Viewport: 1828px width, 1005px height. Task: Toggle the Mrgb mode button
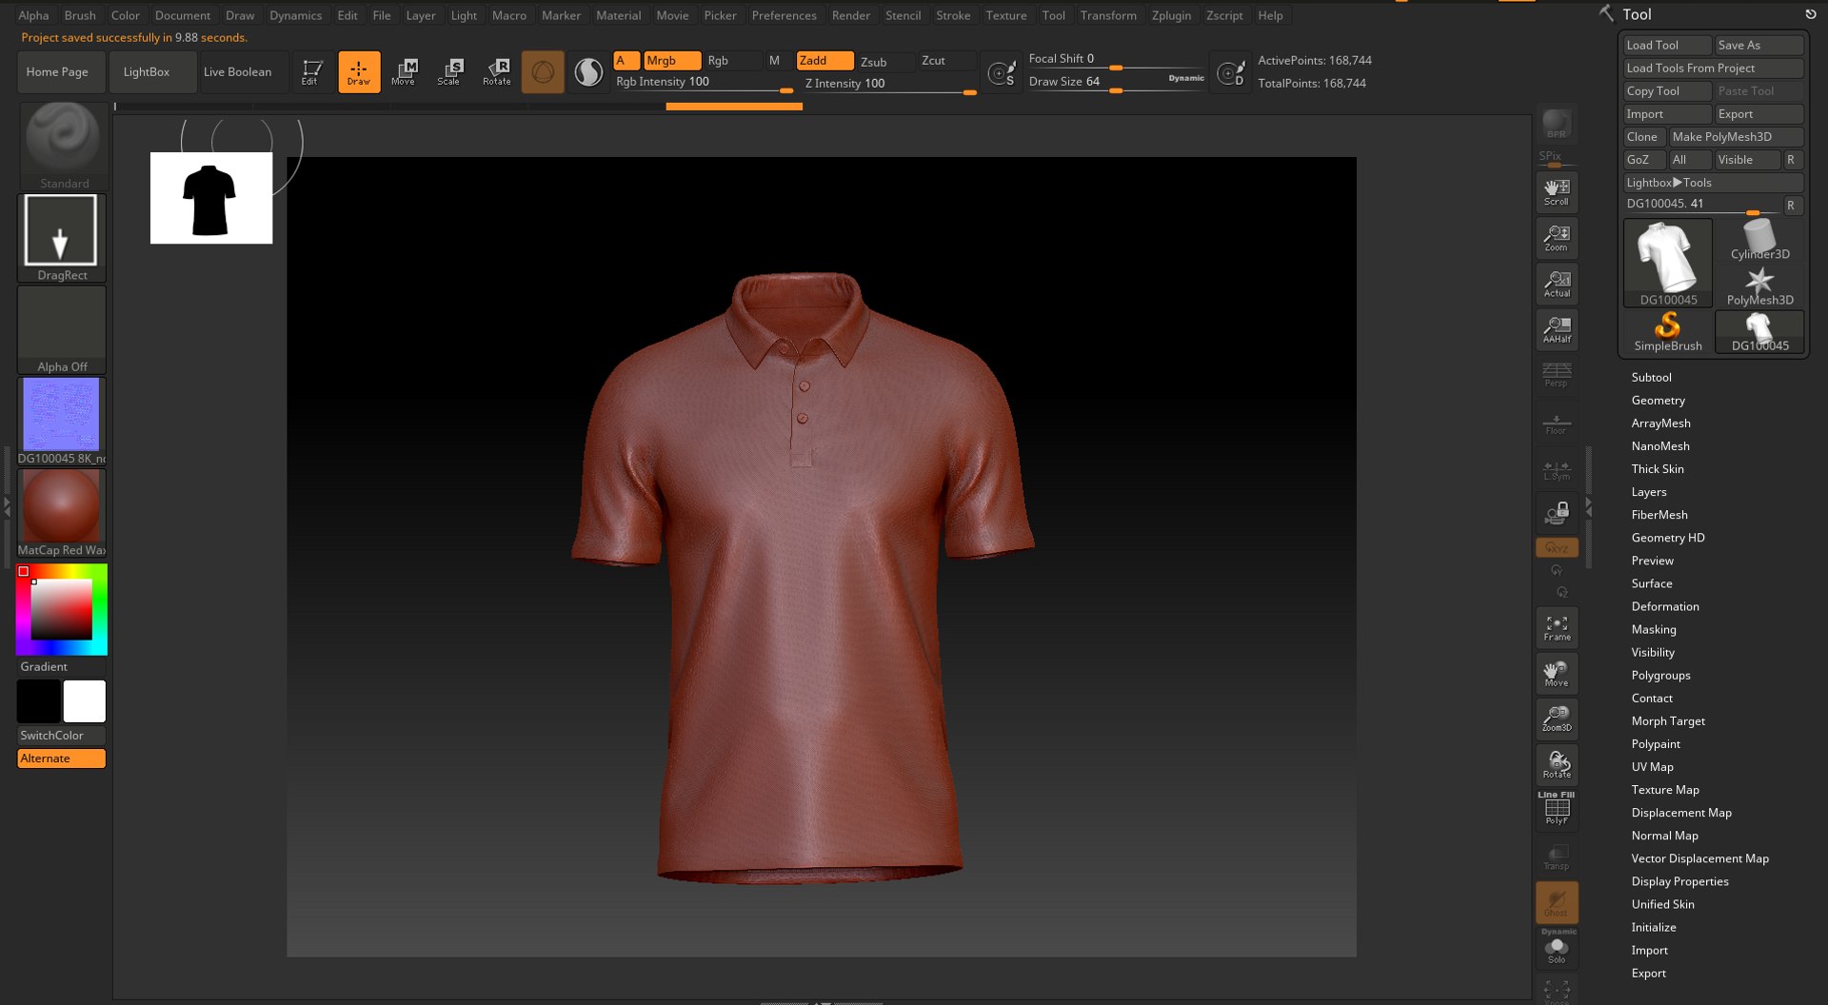[672, 61]
